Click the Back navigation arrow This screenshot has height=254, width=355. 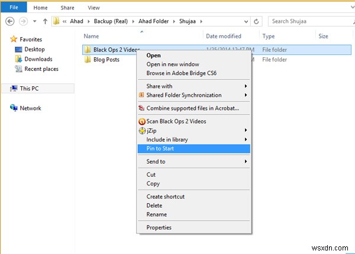[x=9, y=21]
